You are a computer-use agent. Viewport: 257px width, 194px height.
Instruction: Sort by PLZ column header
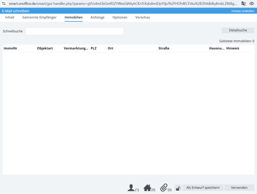tap(94, 48)
